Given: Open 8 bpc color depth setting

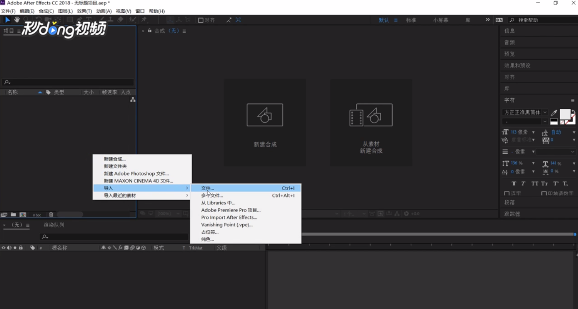Looking at the screenshot, I should [37, 215].
